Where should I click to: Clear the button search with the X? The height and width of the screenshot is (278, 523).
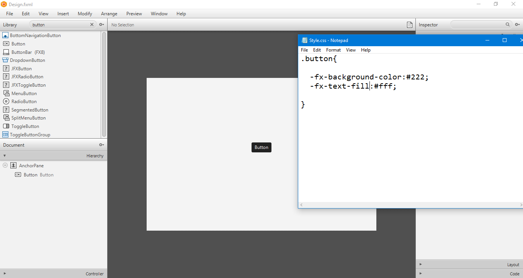[92, 24]
